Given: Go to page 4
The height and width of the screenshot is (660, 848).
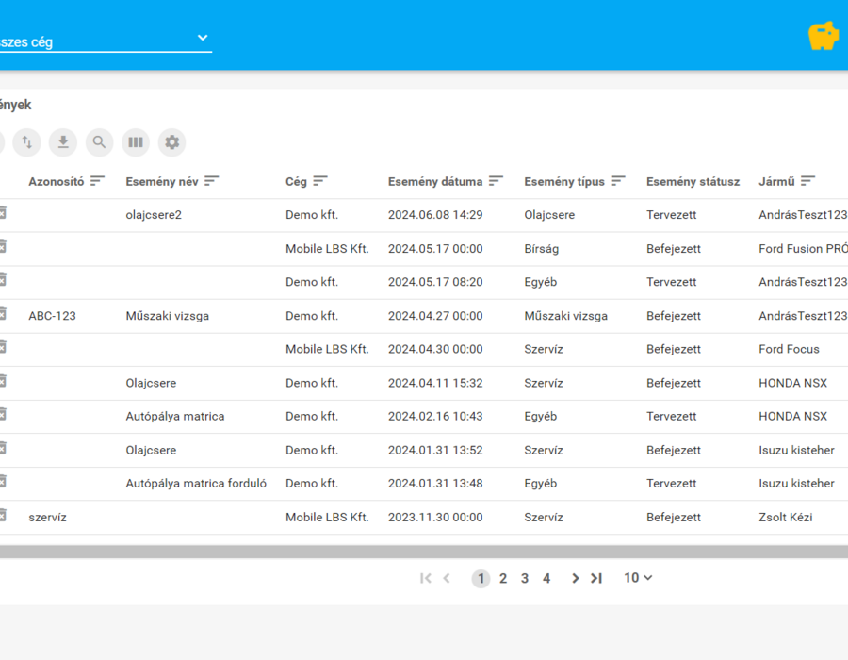Looking at the screenshot, I should [x=546, y=579].
